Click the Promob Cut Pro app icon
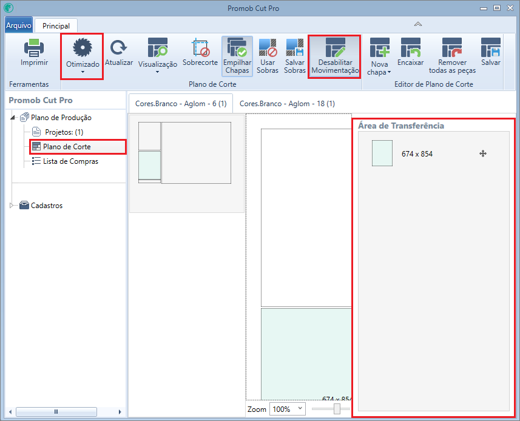The image size is (520, 421). coord(8,8)
